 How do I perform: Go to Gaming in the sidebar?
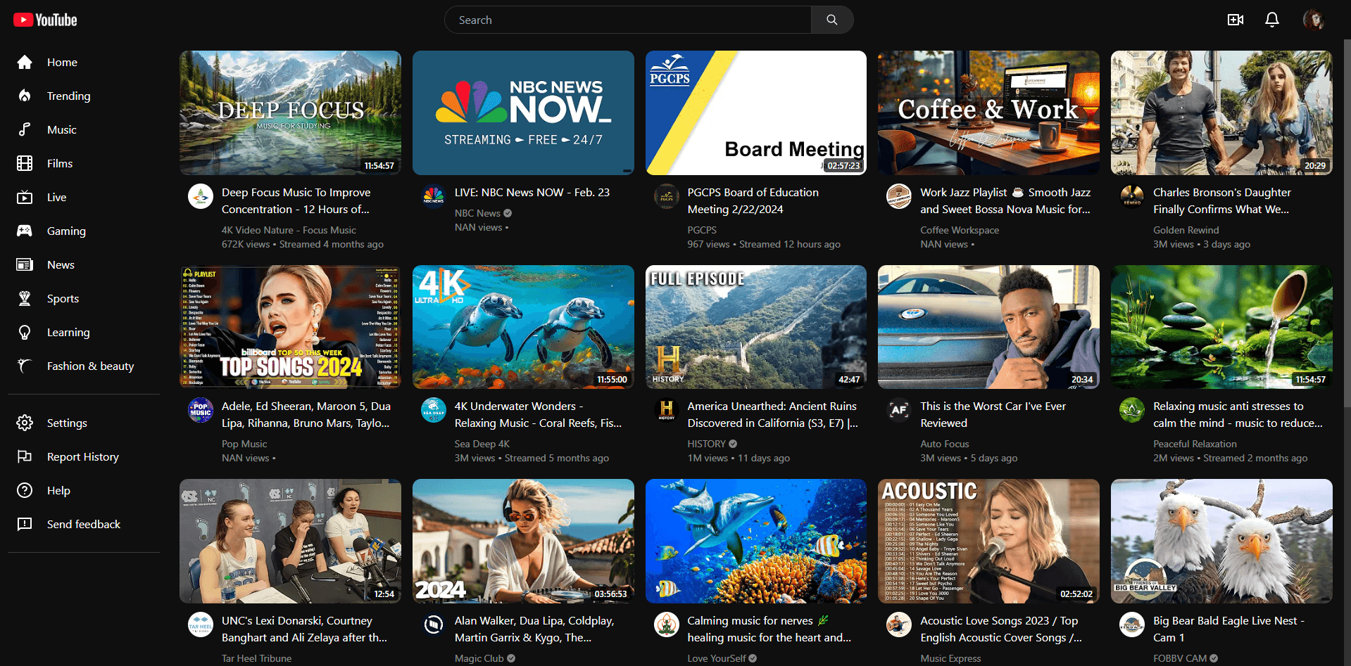tap(66, 231)
